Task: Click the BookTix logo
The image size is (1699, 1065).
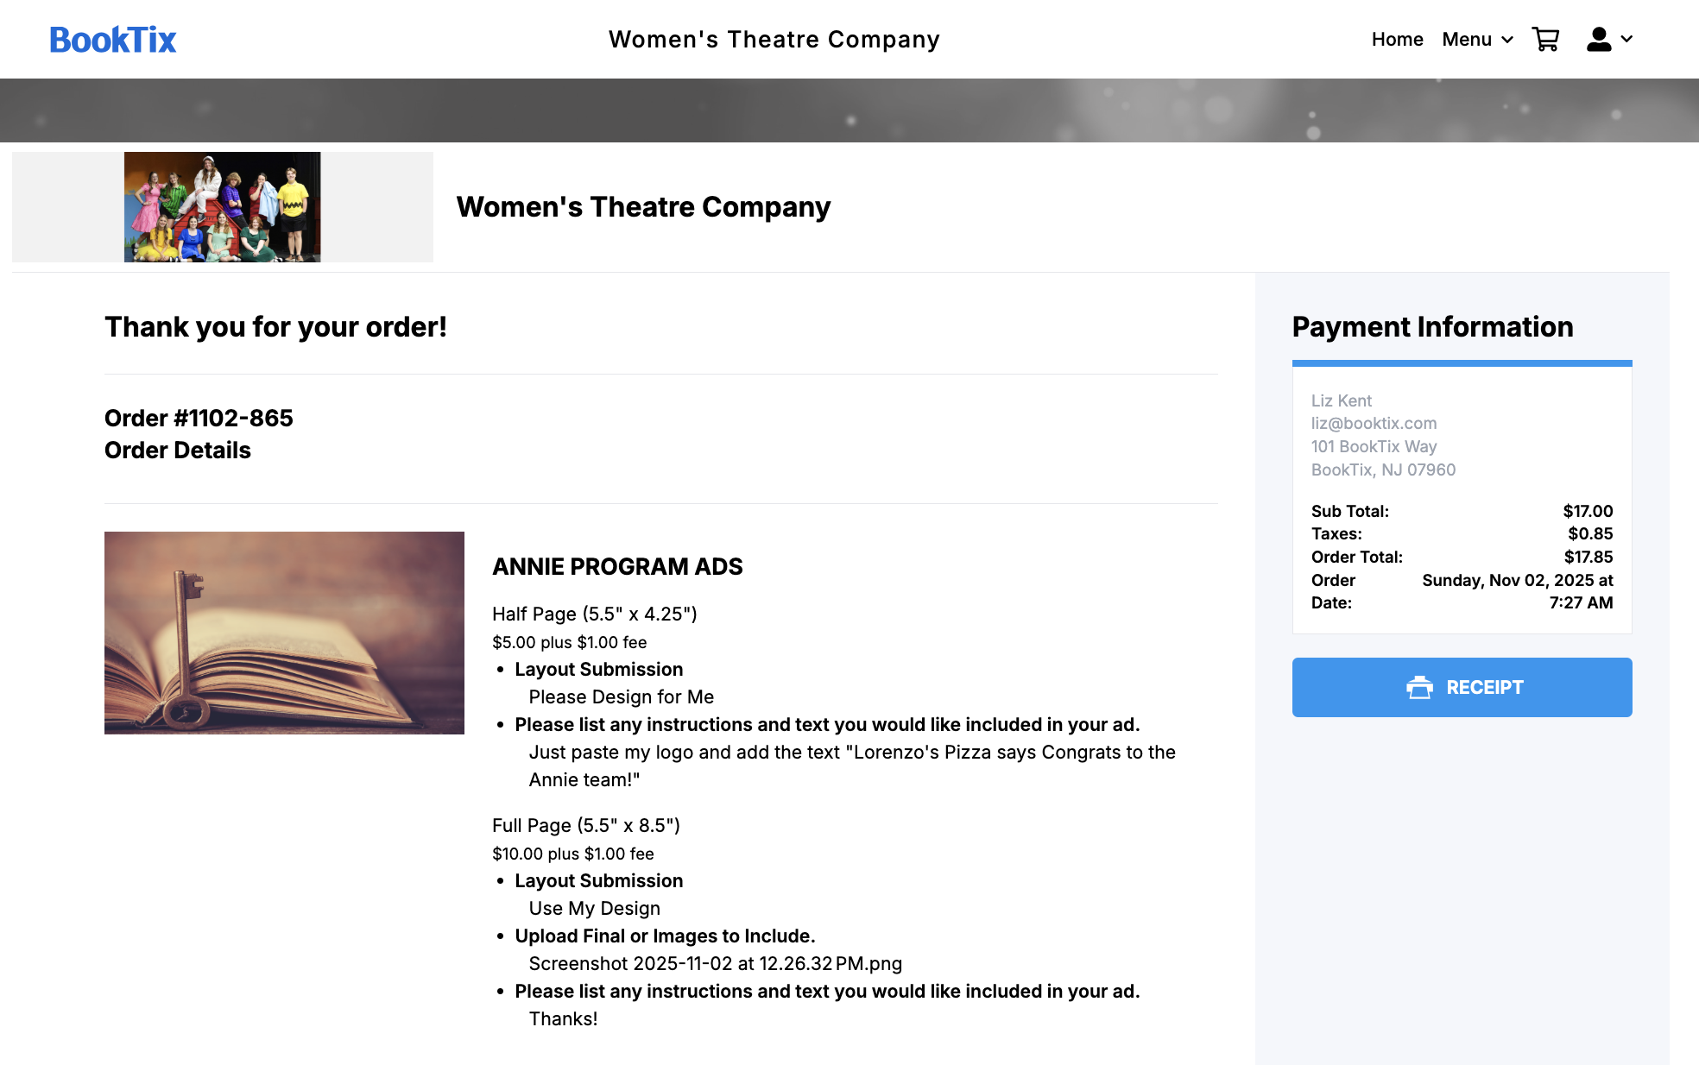Action: coord(113,40)
